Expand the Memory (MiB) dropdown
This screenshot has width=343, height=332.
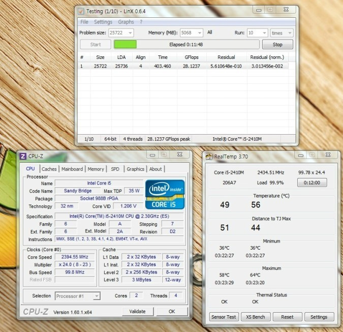coord(200,33)
